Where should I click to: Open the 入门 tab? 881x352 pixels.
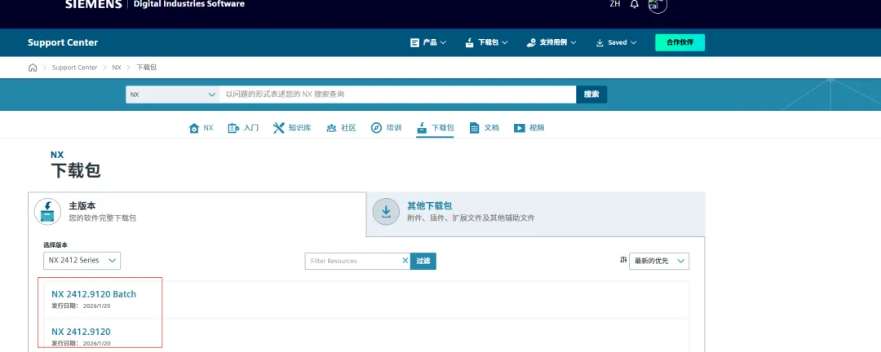243,128
